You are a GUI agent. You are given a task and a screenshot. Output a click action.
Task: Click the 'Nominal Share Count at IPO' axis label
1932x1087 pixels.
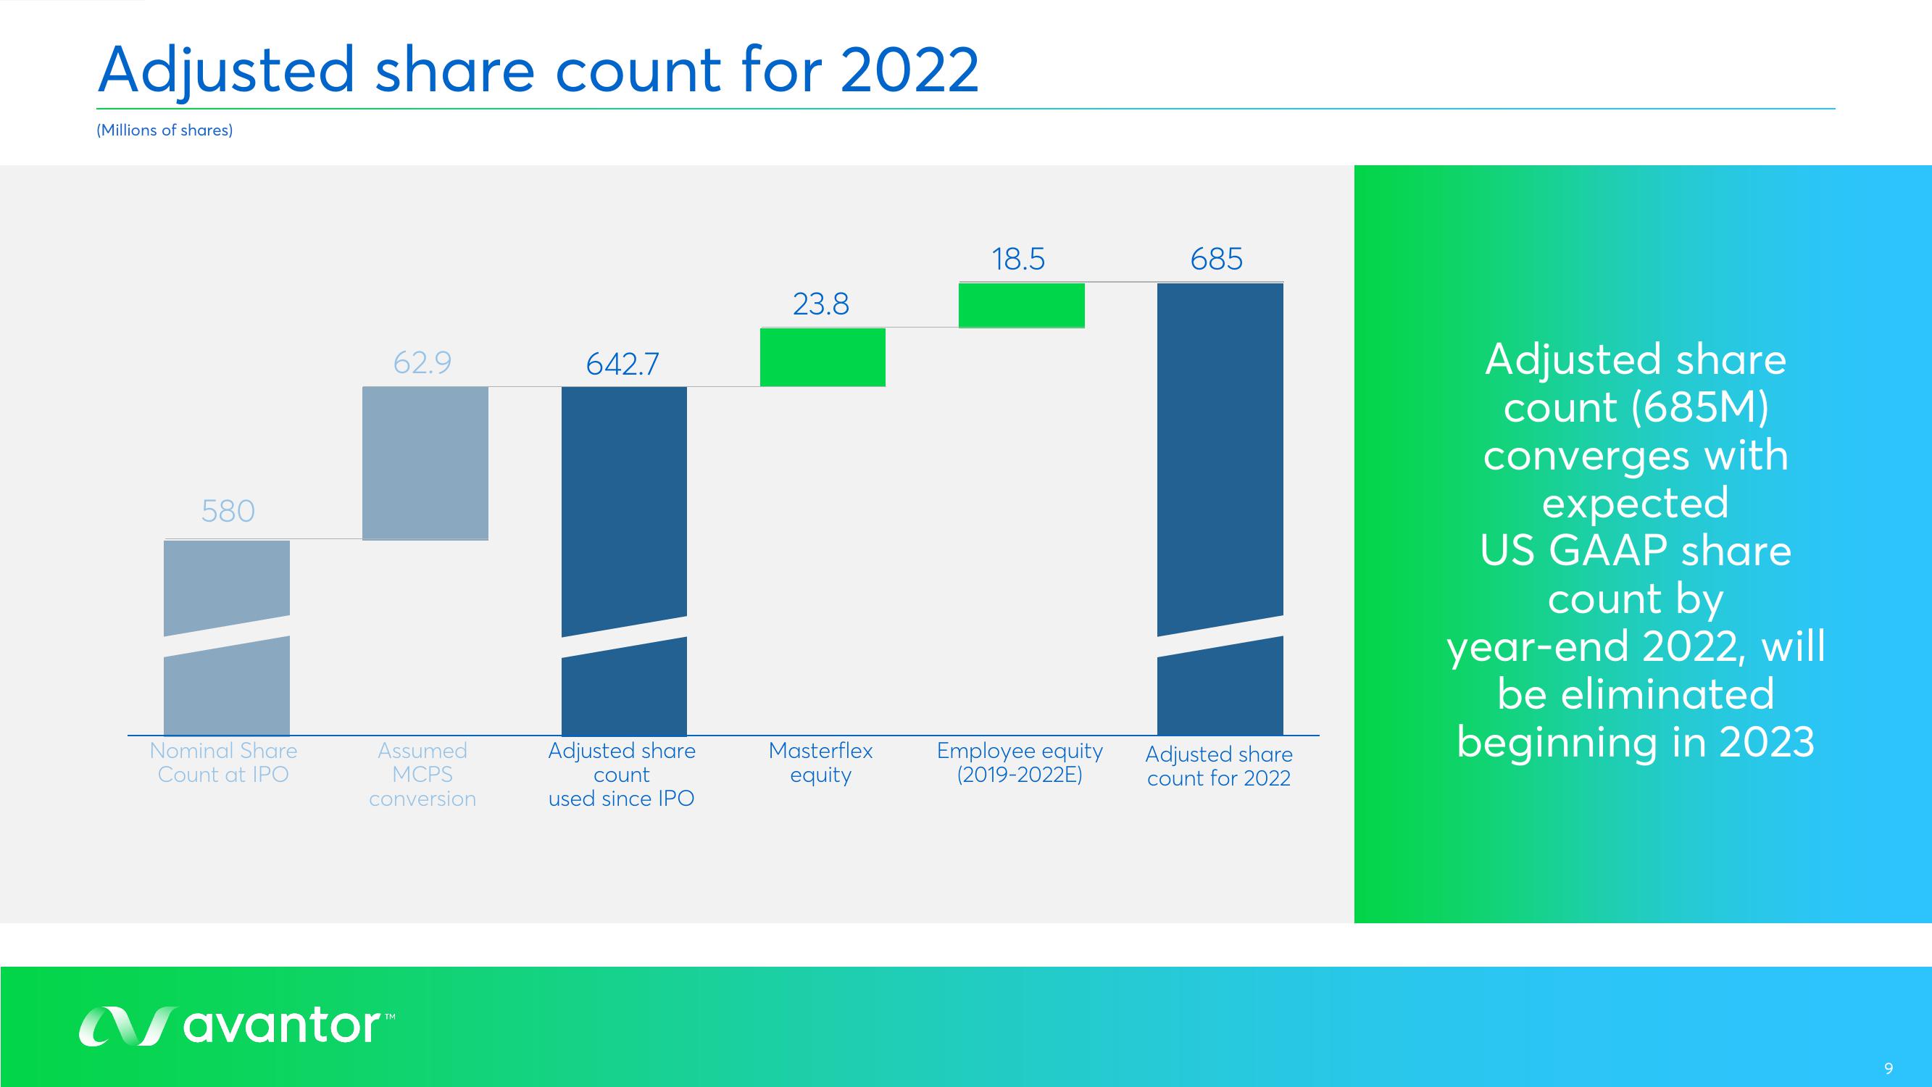(x=223, y=762)
